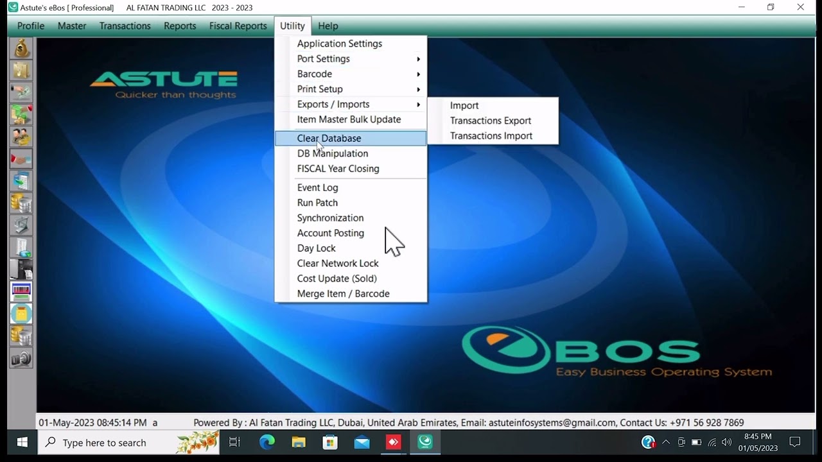Viewport: 822px width, 462px height.
Task: Choose Transactions Import
Action: [x=493, y=136]
